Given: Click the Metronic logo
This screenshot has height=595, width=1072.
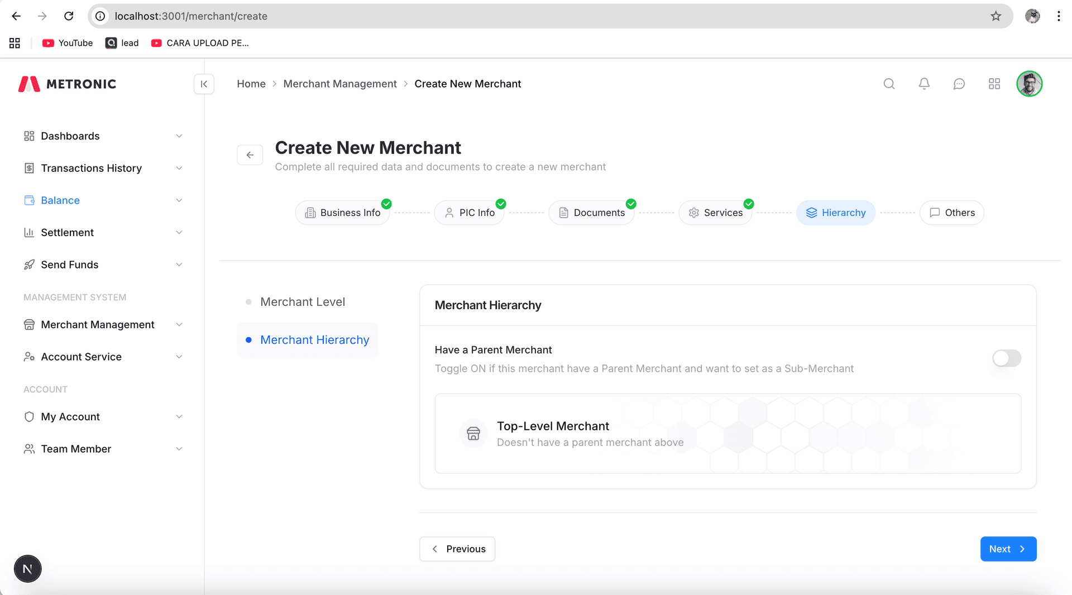Looking at the screenshot, I should coord(68,84).
